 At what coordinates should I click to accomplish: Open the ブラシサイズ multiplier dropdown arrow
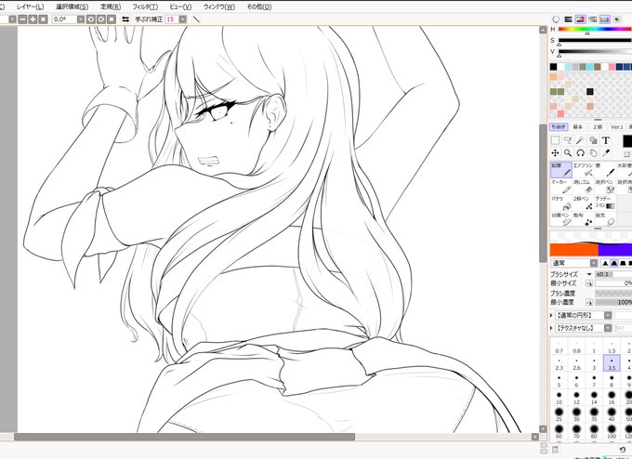tap(589, 274)
